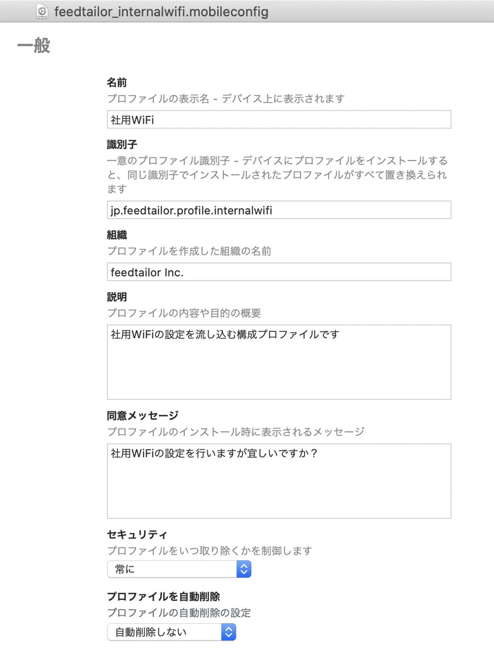The image size is (494, 664).
Task: Click the 識別子 field with jp.feedtailor.profile.internalwifi
Action: pos(279,210)
